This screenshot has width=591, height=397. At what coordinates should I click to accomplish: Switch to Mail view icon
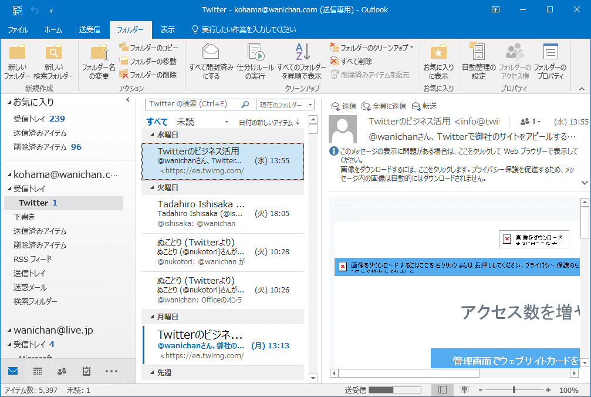click(x=13, y=371)
